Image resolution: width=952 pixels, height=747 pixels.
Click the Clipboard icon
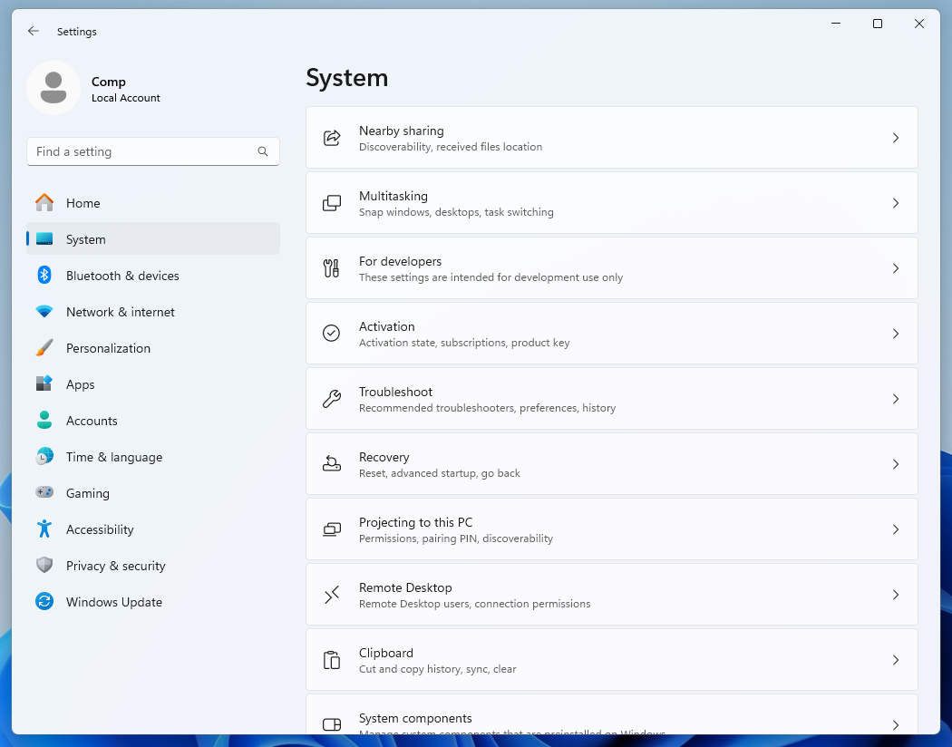click(x=332, y=660)
